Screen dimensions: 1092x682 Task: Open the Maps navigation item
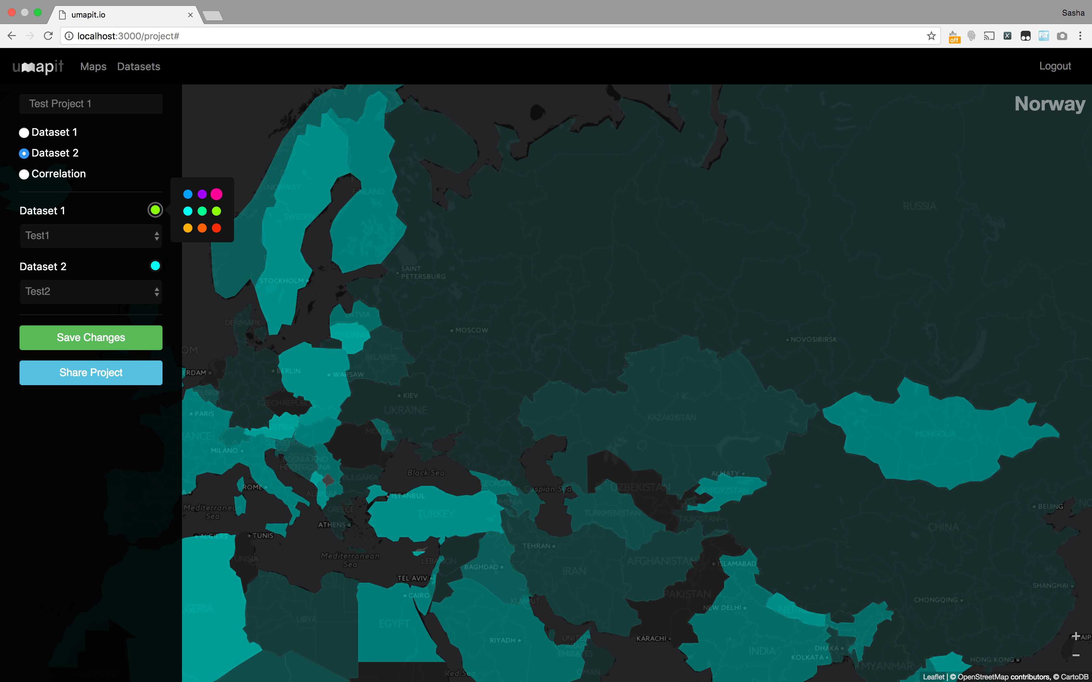point(93,67)
